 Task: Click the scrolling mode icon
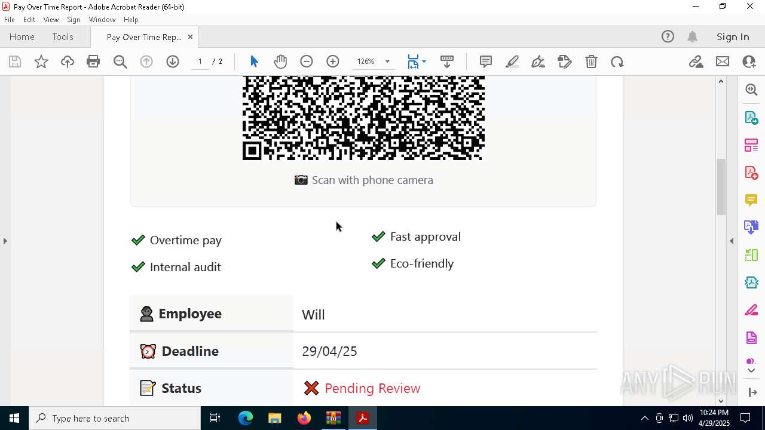pos(447,62)
